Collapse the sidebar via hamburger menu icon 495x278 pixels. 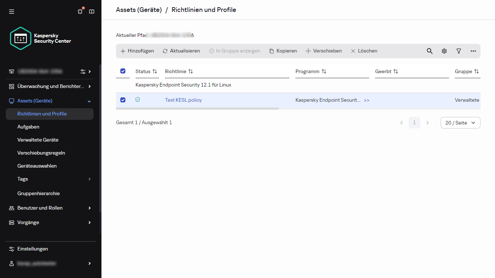[12, 12]
